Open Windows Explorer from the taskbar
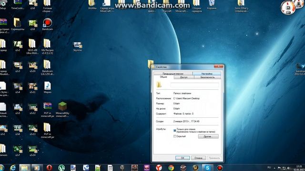Image resolution: width=305 pixels, height=171 pixels. (25, 168)
